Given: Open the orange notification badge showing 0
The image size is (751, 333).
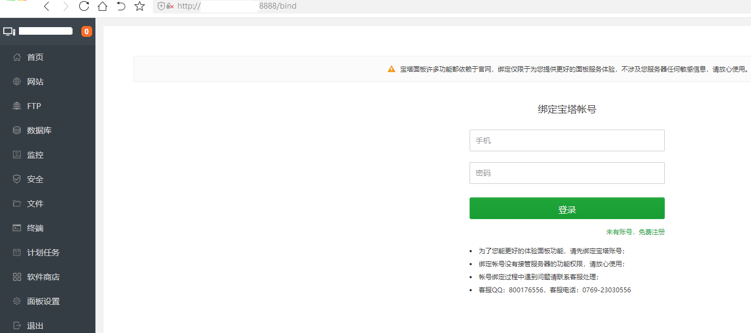Looking at the screenshot, I should click(x=87, y=31).
